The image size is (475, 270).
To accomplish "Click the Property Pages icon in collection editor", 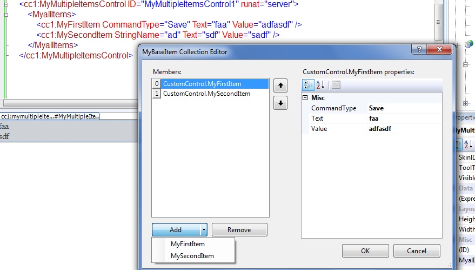I will tap(336, 85).
